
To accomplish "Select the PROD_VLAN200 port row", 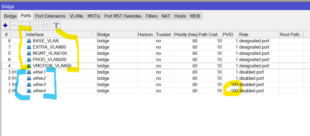I will point(156,59).
